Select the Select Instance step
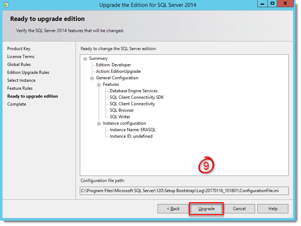This screenshot has width=301, height=226. pos(21,80)
